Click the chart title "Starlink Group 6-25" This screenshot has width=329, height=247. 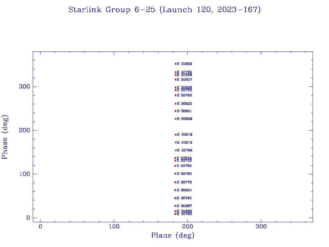(x=112, y=10)
